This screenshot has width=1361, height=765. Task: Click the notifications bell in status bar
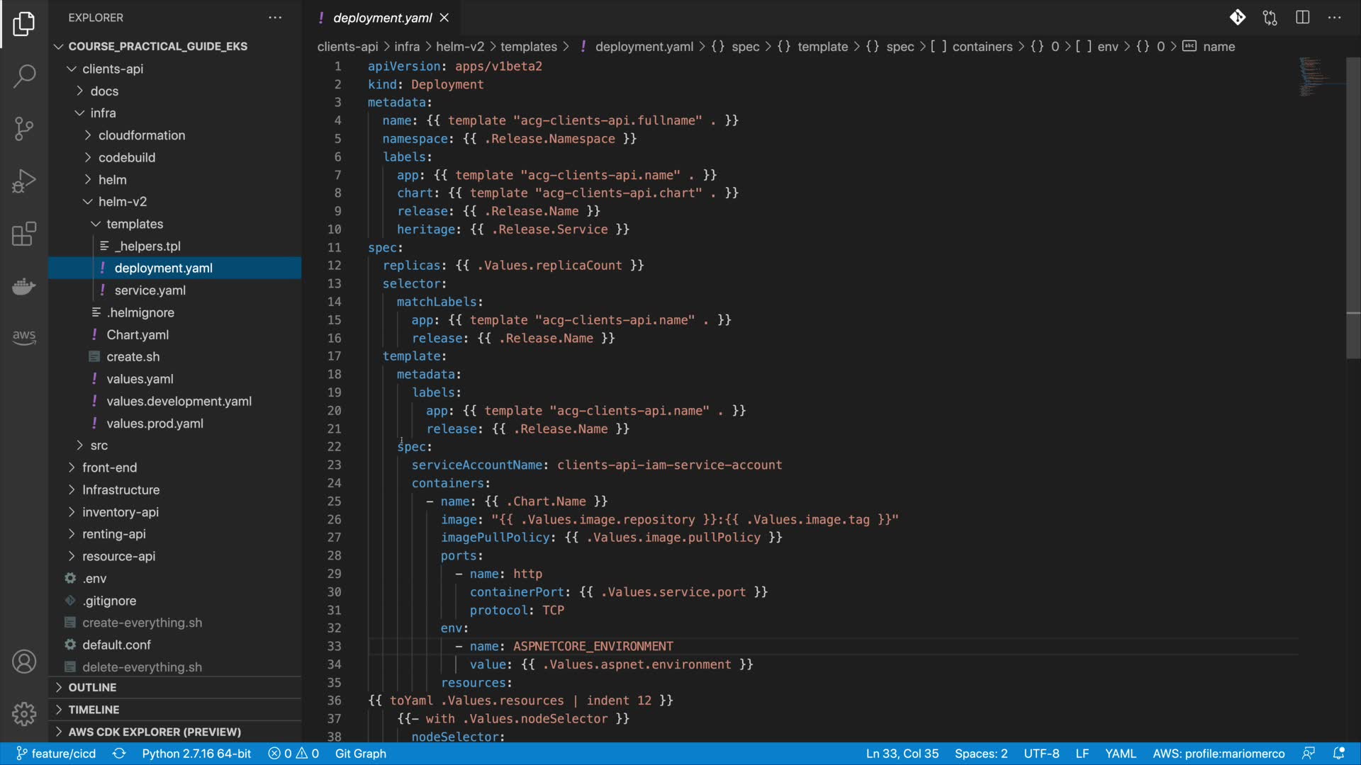(x=1338, y=754)
